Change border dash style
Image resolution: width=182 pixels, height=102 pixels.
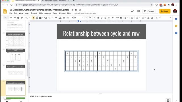[x=68, y=18]
